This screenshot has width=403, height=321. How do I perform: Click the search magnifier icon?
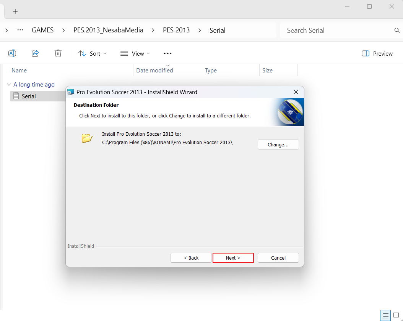[x=397, y=30]
